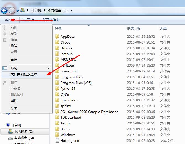Screen dimensions: 185x144
Task: Click the AppData folder icon
Action: click(57, 36)
